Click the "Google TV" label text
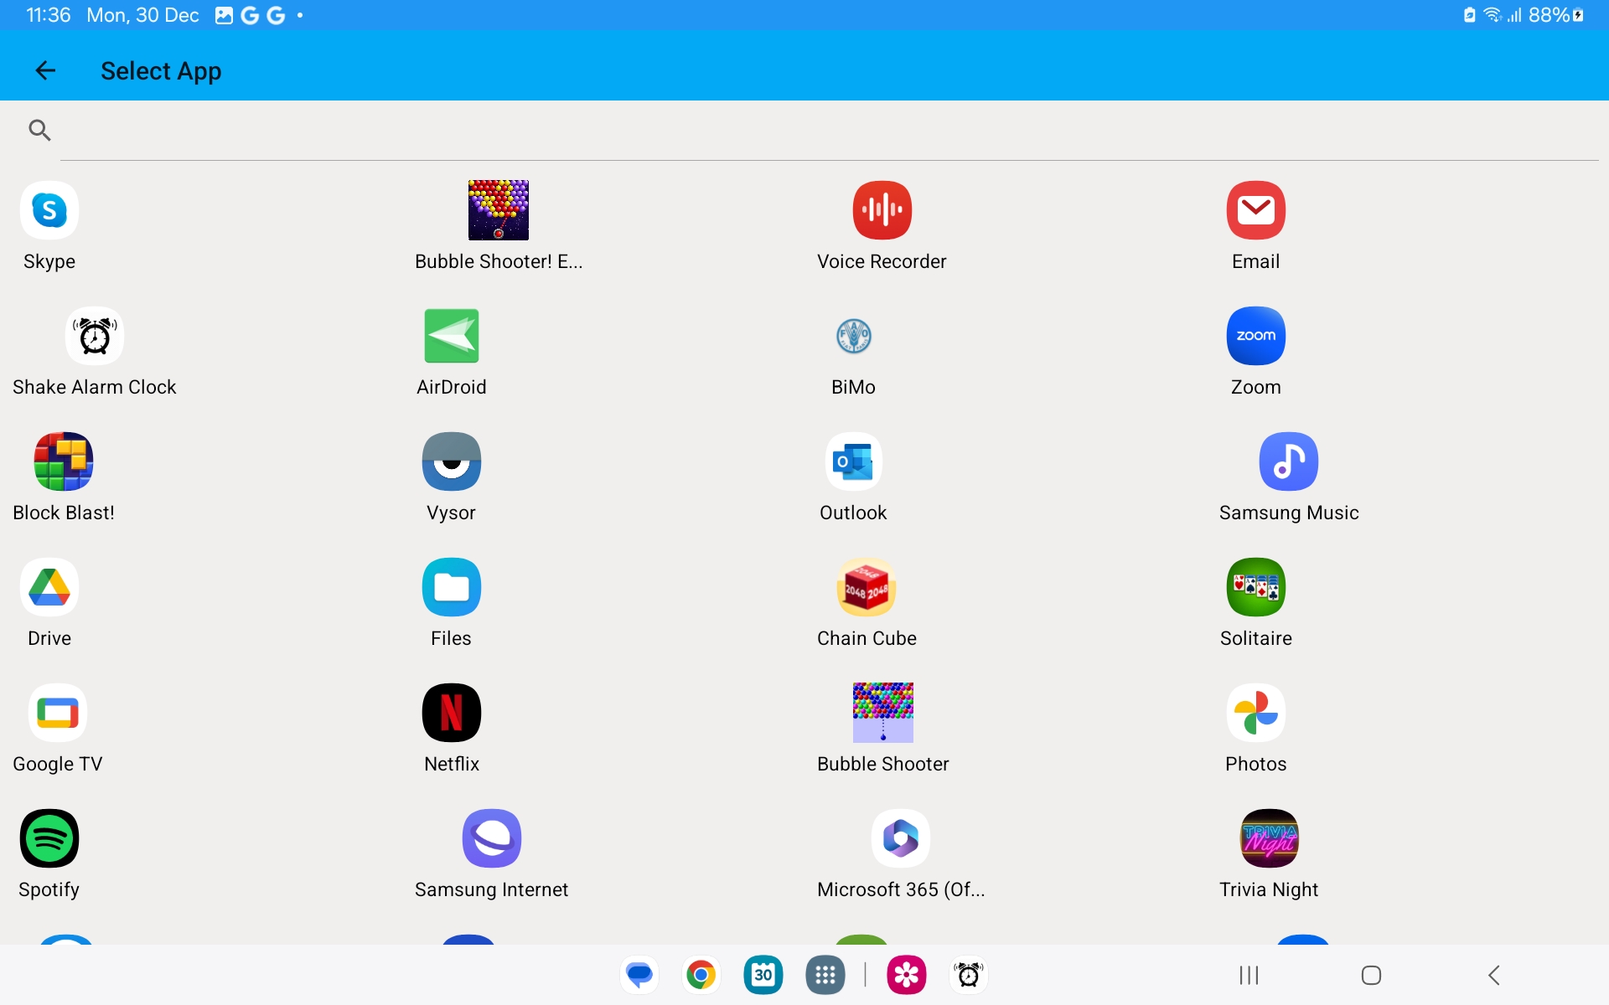1609x1005 pixels. point(58,765)
